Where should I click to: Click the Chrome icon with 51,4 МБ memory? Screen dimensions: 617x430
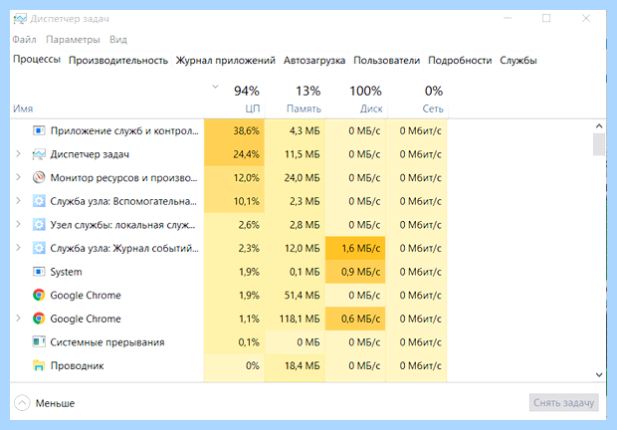[39, 295]
